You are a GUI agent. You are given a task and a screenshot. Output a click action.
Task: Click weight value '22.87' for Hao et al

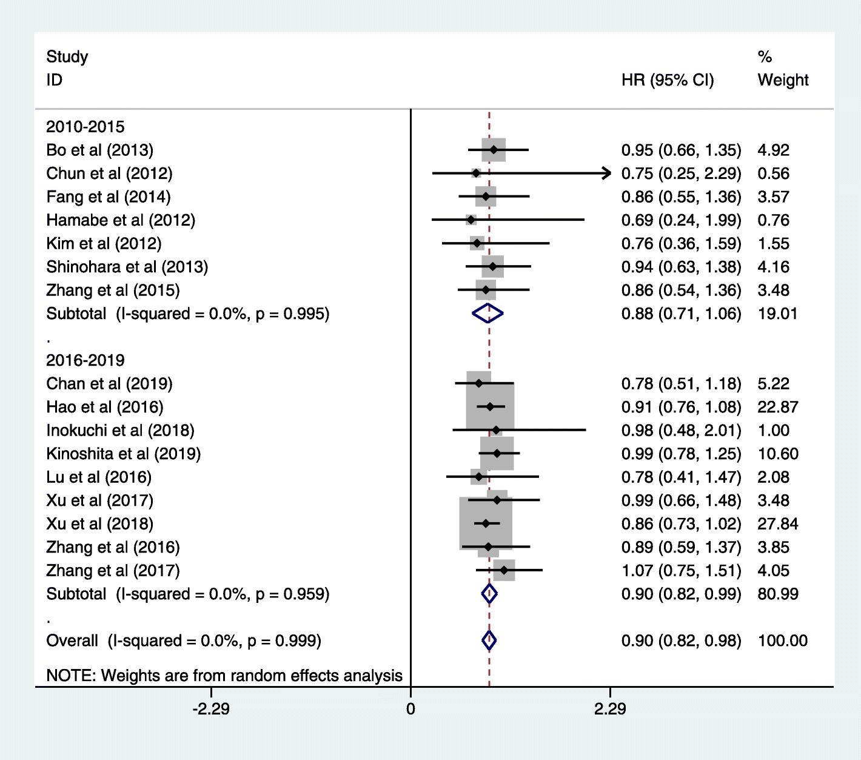tap(778, 407)
